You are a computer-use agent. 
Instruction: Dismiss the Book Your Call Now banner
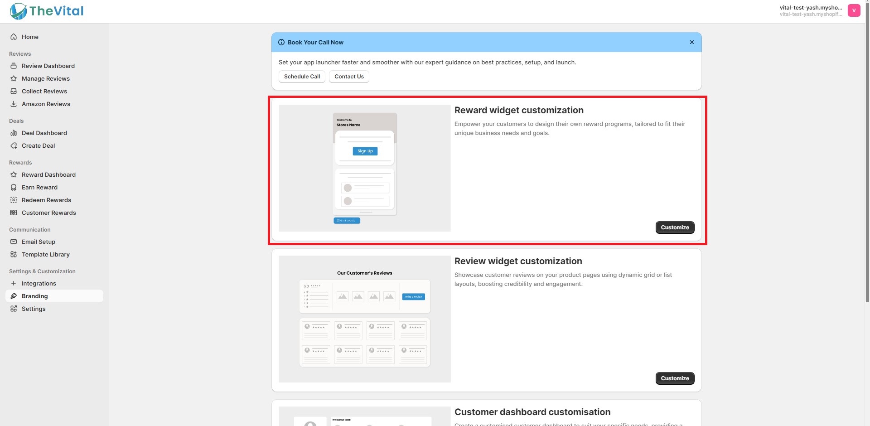(692, 42)
